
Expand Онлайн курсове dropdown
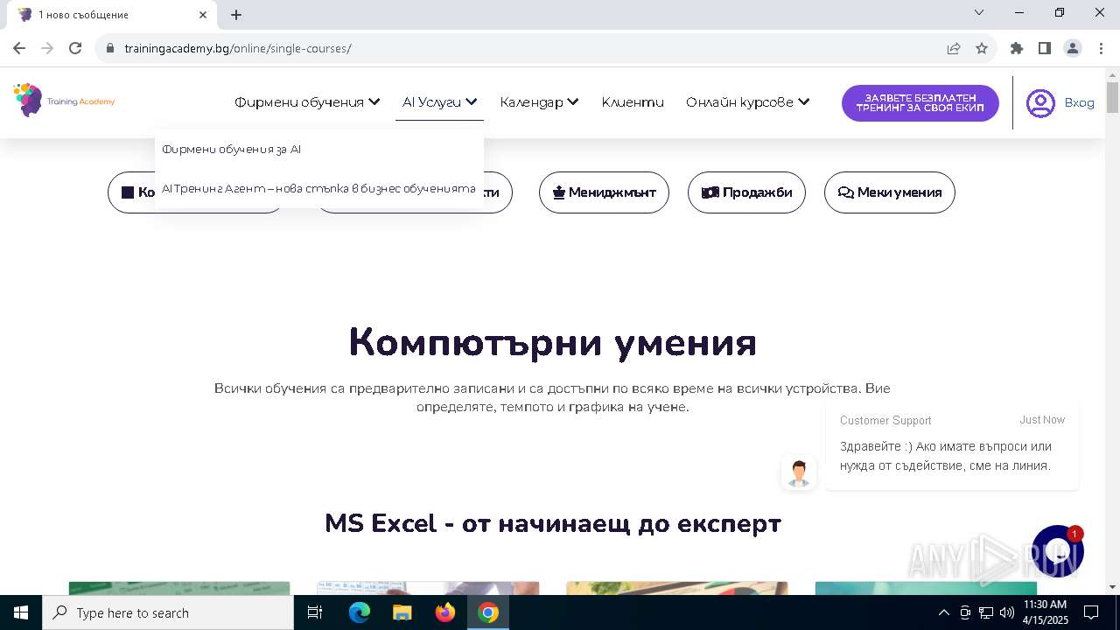(748, 102)
